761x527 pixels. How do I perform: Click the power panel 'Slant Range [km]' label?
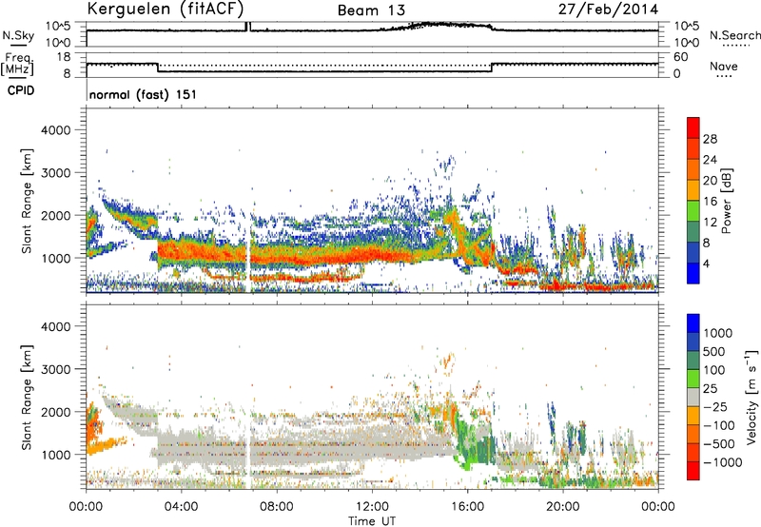[27, 201]
